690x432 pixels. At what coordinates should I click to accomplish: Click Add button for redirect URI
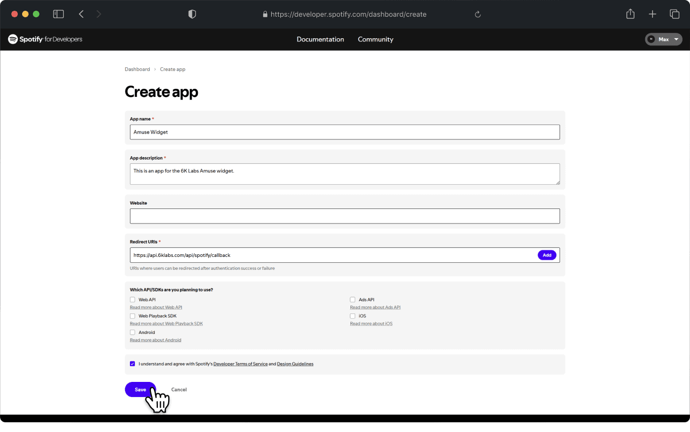click(547, 255)
